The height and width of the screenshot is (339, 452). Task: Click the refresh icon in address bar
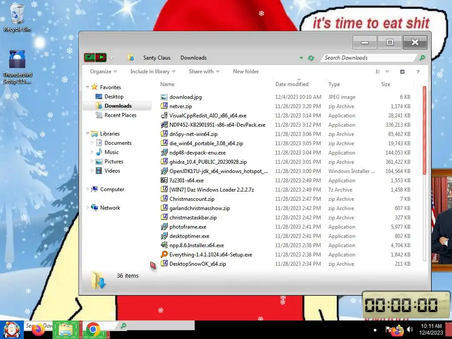pos(311,58)
